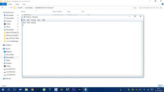Screen dimensions: 164x92
Task: Click the Notepad vertical scrollbar up arrow
Action: (142, 22)
